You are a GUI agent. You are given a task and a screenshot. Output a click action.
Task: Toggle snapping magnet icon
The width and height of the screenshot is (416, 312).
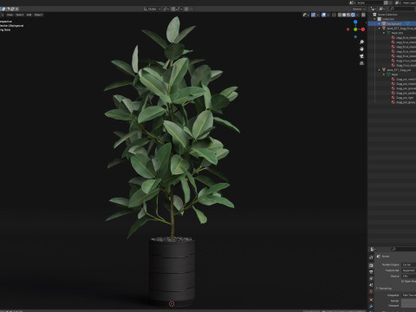click(172, 9)
